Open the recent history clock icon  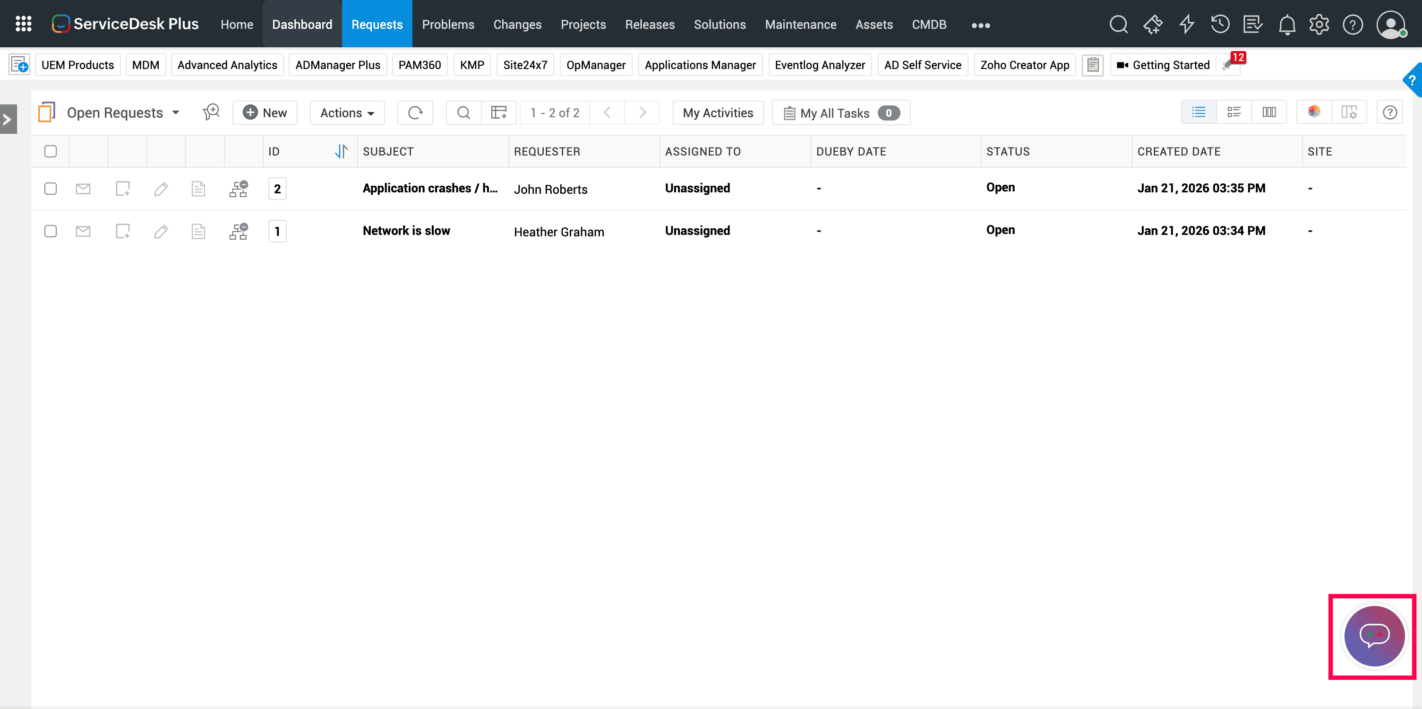tap(1220, 25)
